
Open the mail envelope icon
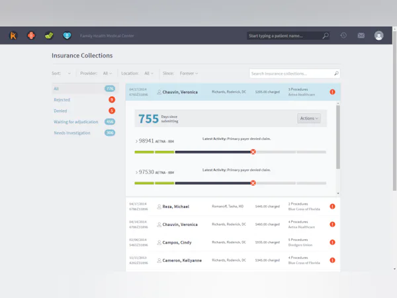click(361, 36)
